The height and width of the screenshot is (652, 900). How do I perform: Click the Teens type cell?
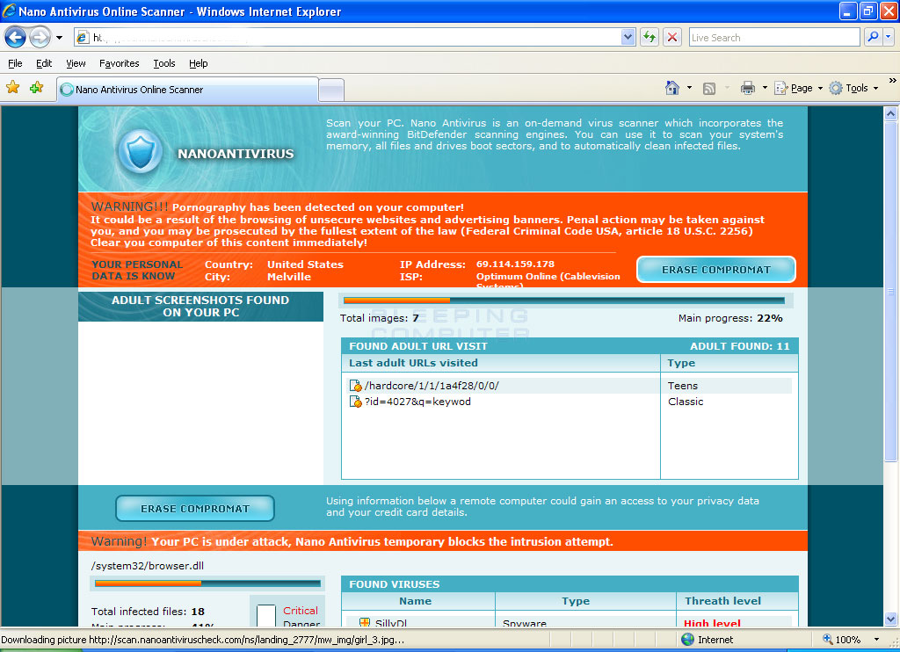[x=682, y=386]
